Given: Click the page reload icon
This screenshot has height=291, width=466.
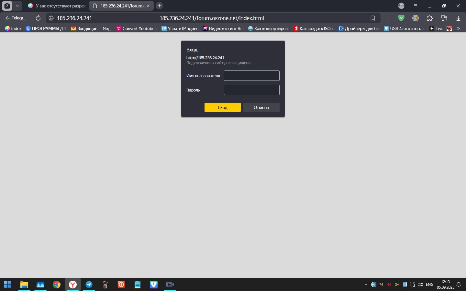Looking at the screenshot, I should pos(38,18).
